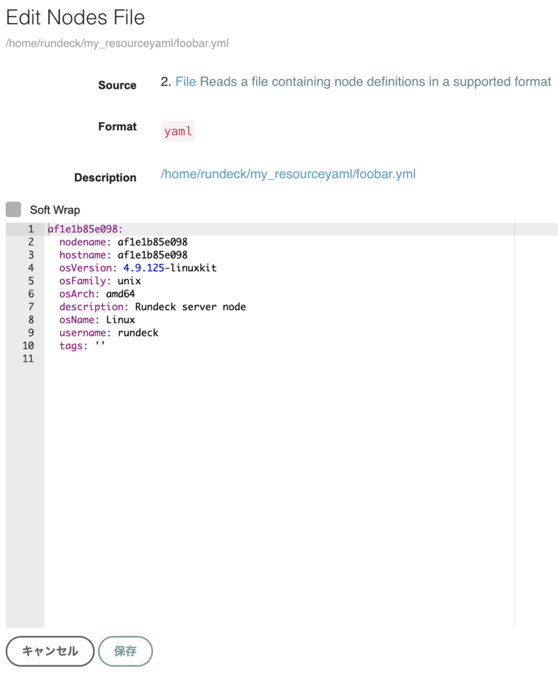Click the 'description: Rundeck server node' line

point(153,307)
